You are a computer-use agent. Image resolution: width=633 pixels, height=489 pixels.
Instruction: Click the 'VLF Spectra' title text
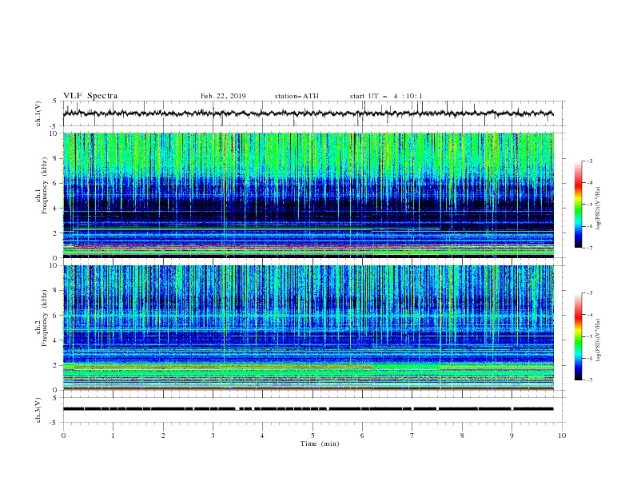pyautogui.click(x=90, y=96)
